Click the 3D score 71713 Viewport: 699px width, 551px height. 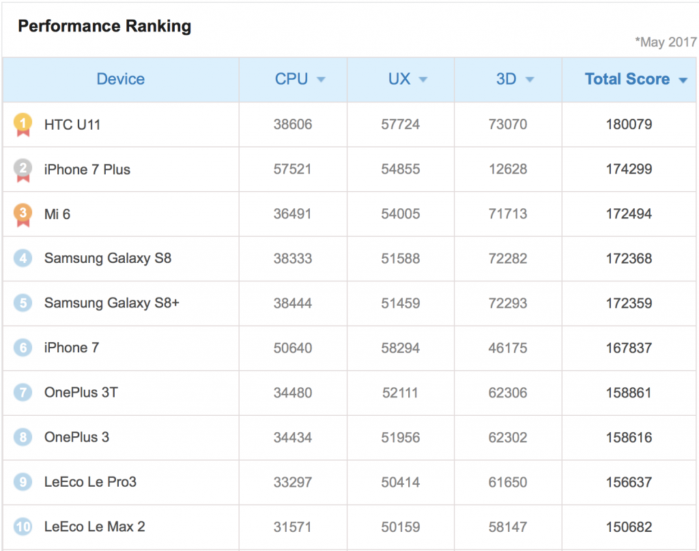tap(508, 214)
